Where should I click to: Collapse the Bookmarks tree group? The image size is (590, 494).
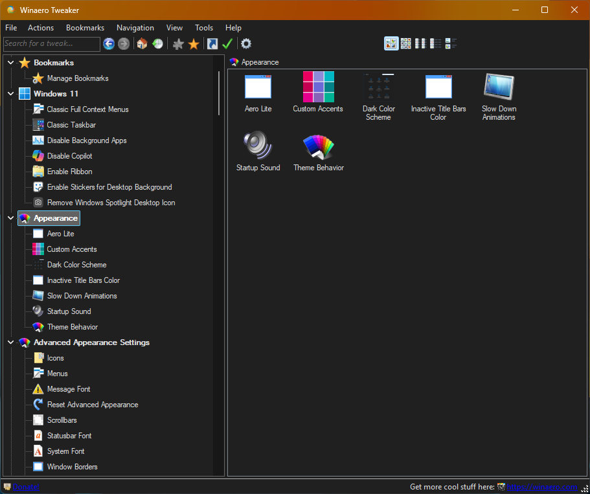[10, 62]
